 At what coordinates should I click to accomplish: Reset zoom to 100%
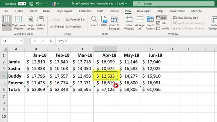point(104,21)
